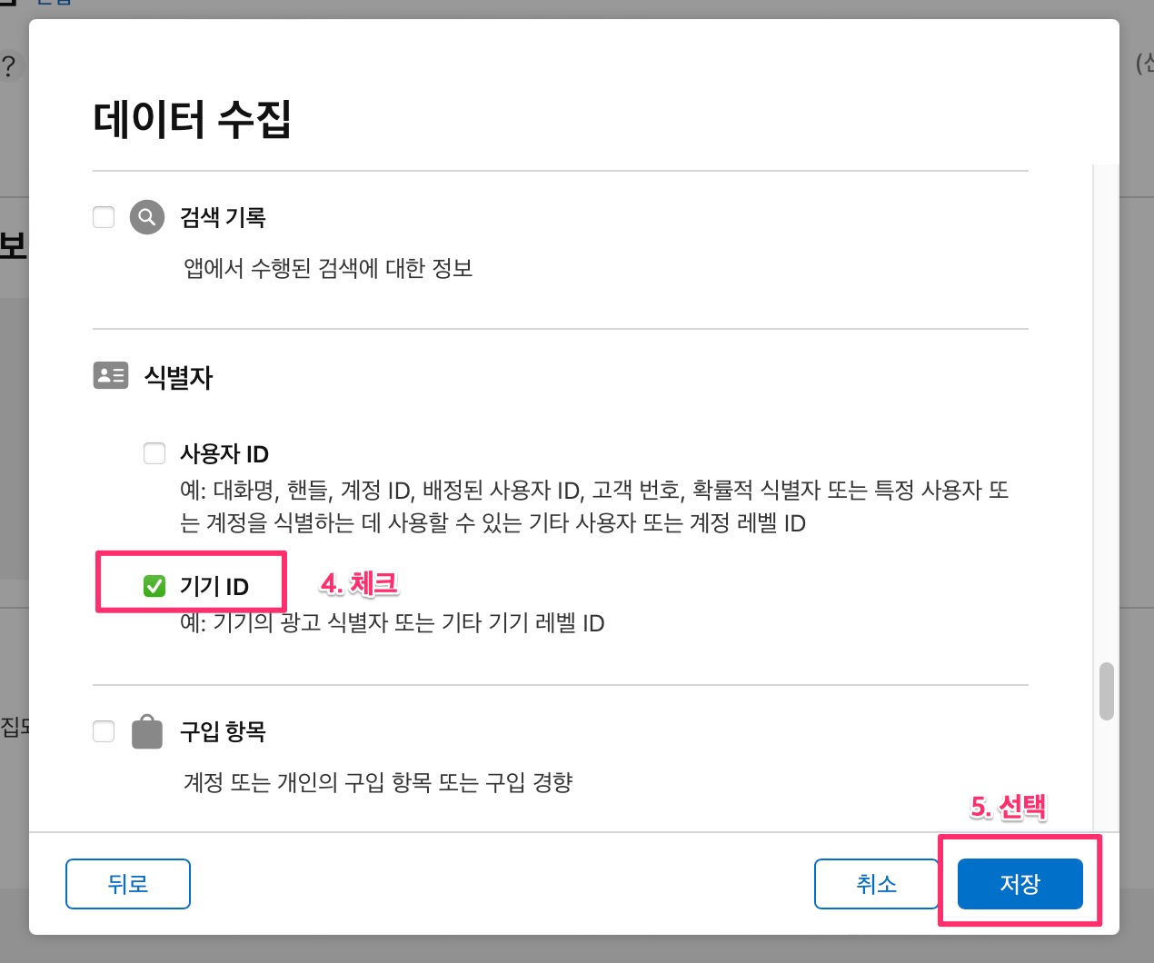Viewport: 1154px width, 963px height.
Task: Click the magnifier icon beside 검색 기록
Action: click(x=147, y=217)
